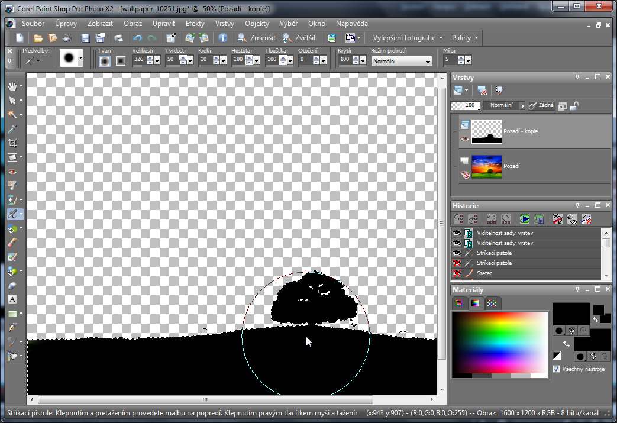
Task: Open the Efekty menu
Action: pos(195,24)
